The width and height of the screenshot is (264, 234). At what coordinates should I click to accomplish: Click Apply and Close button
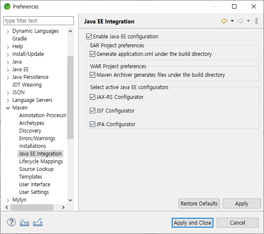click(x=193, y=222)
